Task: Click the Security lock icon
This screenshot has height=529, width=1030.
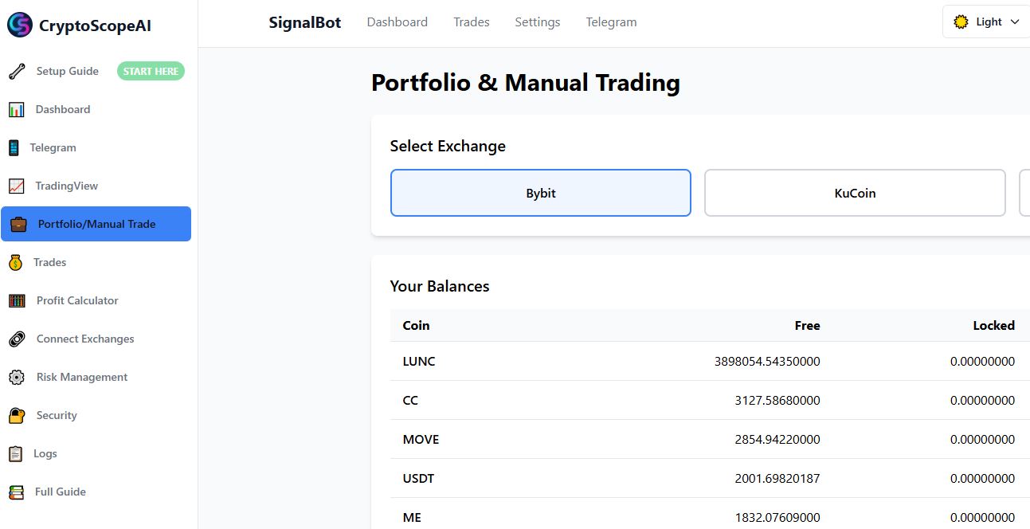Action: tap(17, 415)
